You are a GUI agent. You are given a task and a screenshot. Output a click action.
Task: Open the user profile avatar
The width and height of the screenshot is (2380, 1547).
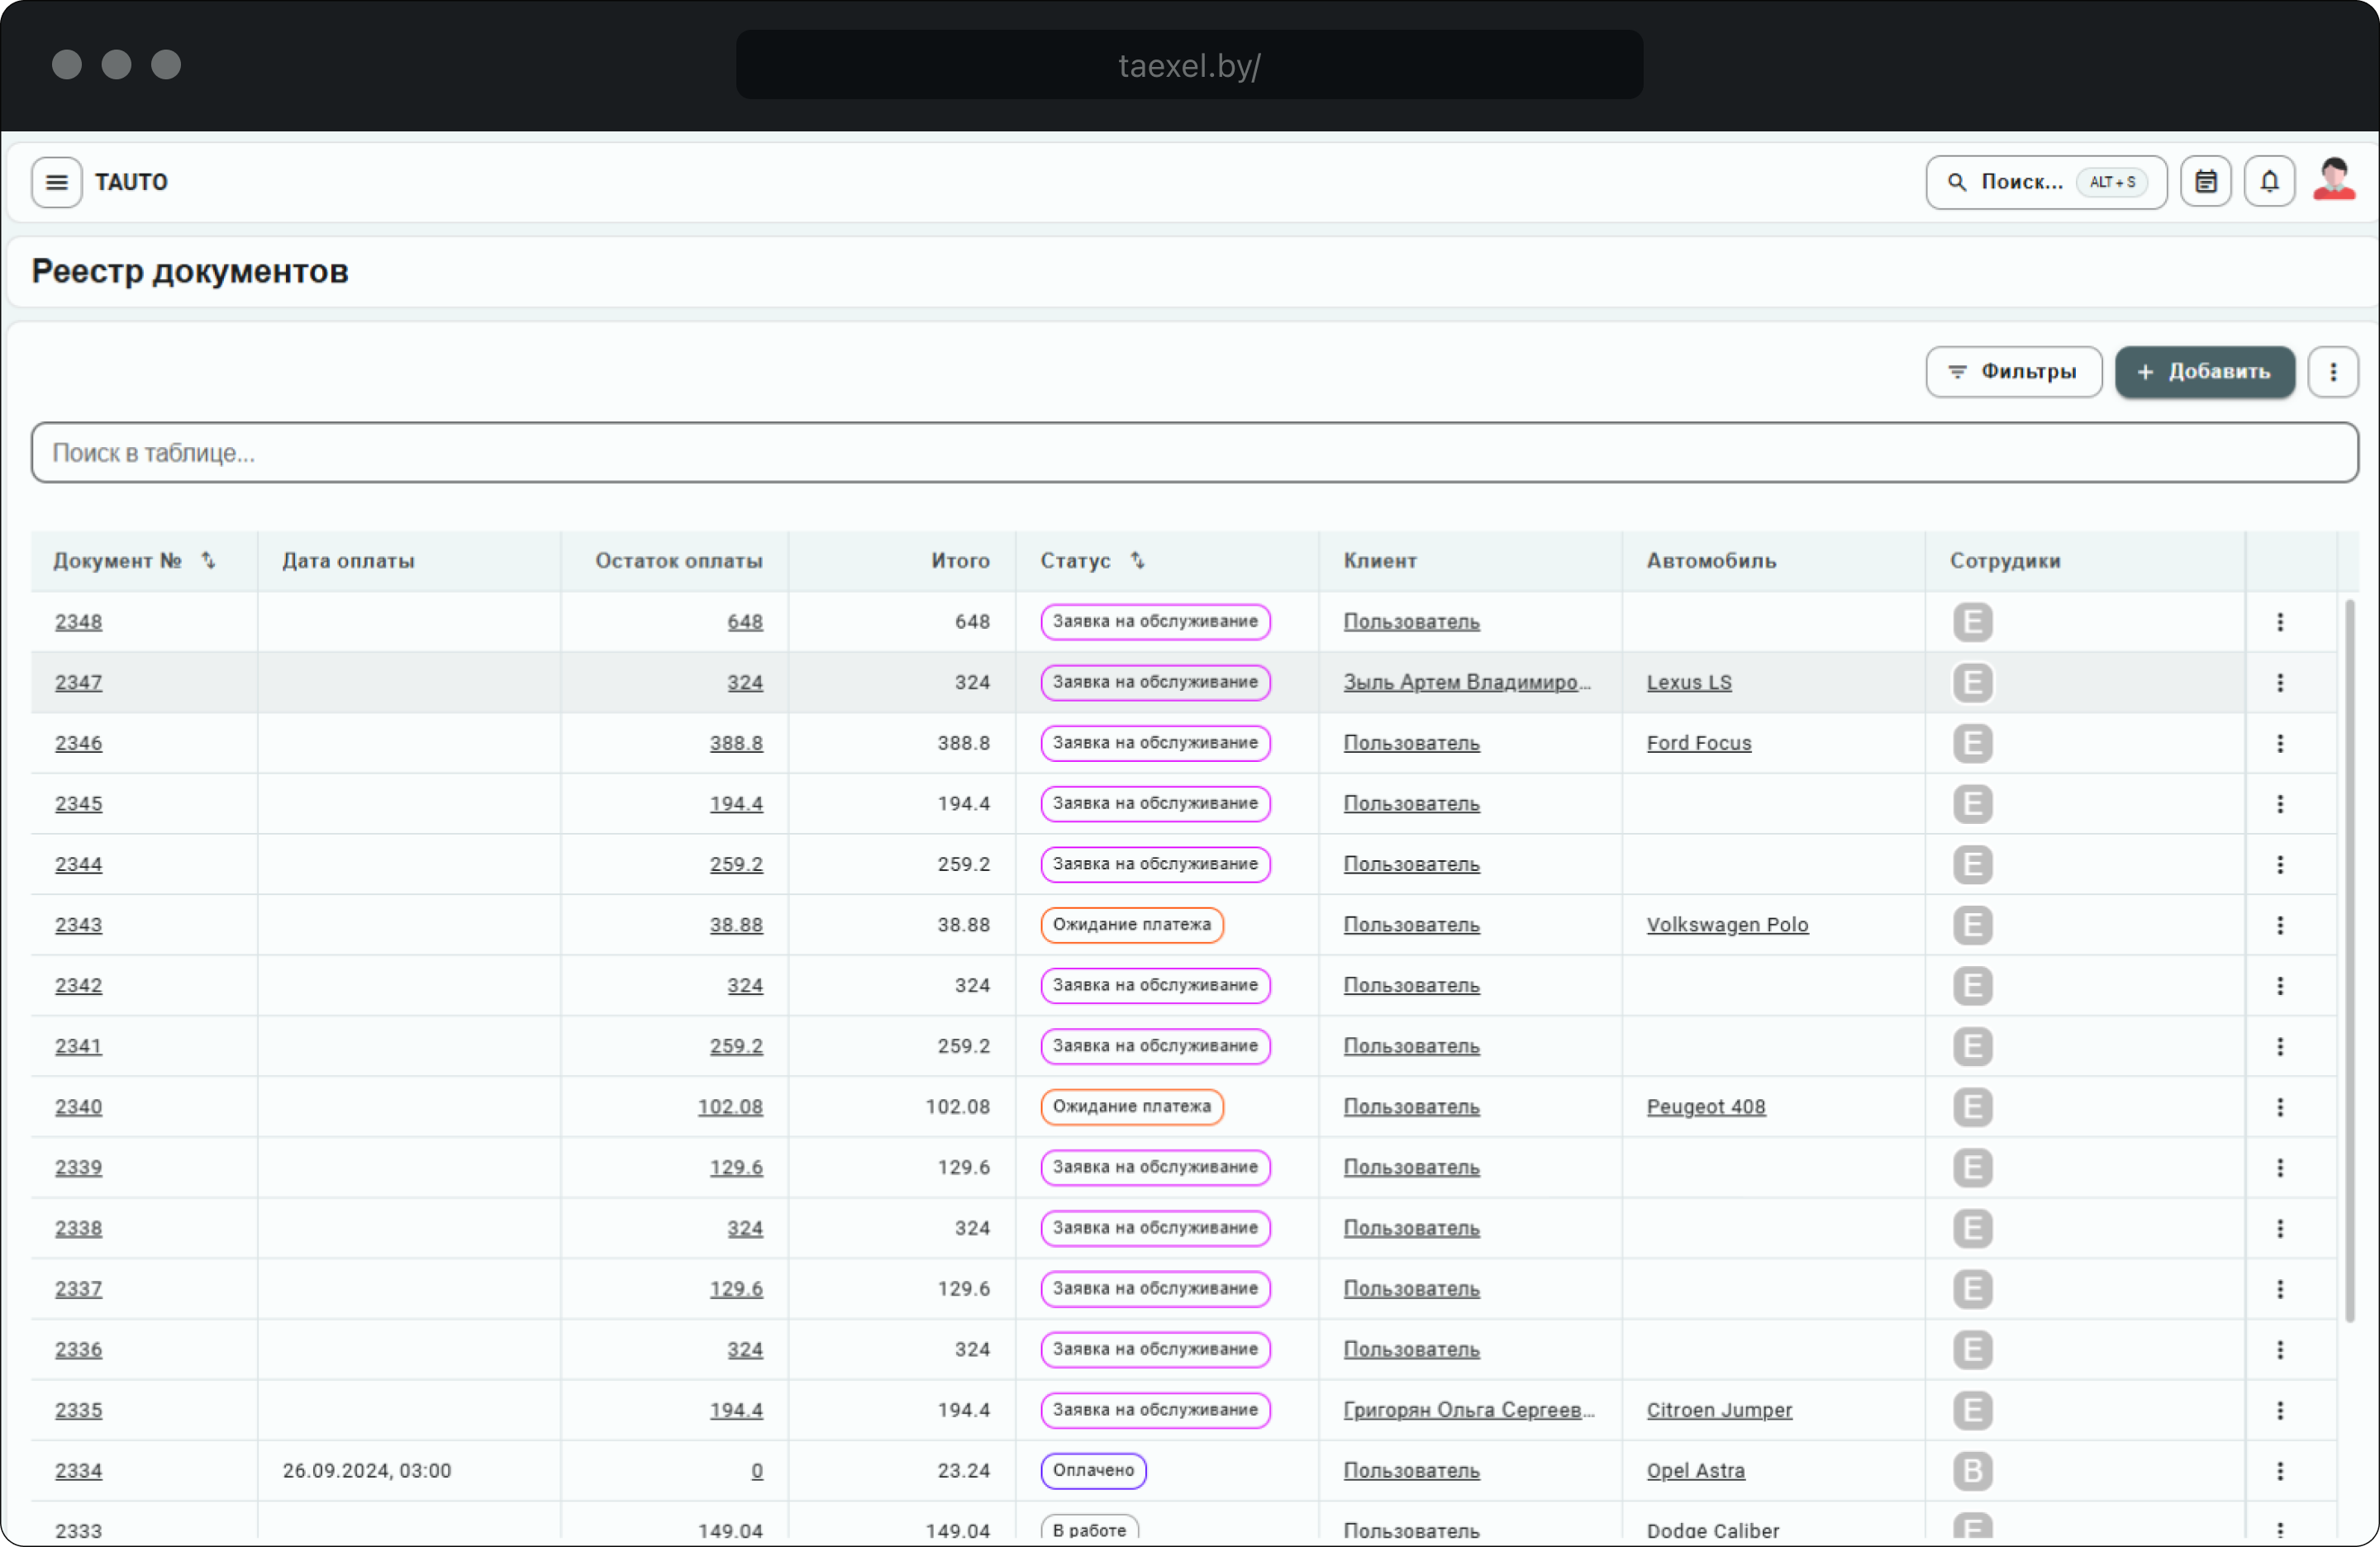pos(2334,181)
